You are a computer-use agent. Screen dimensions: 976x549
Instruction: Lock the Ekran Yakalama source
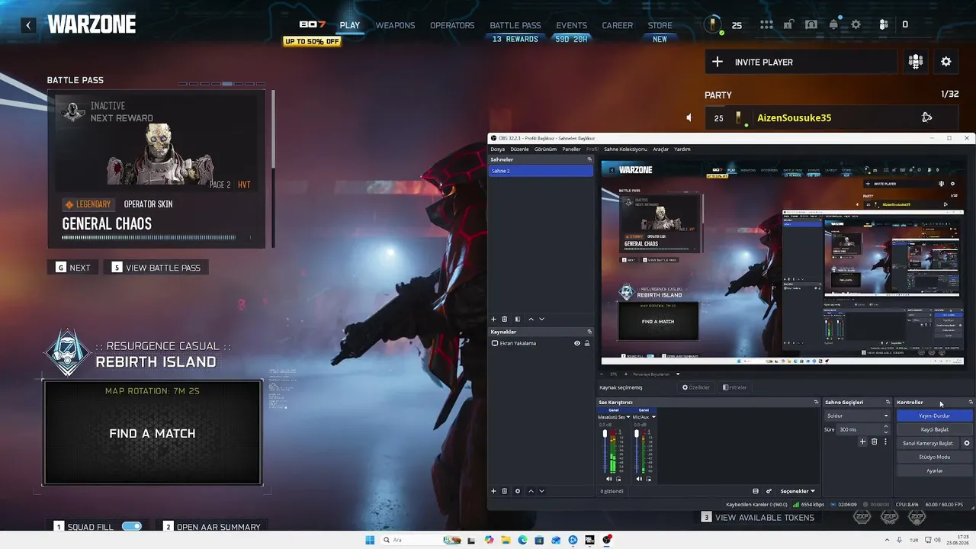[587, 343]
